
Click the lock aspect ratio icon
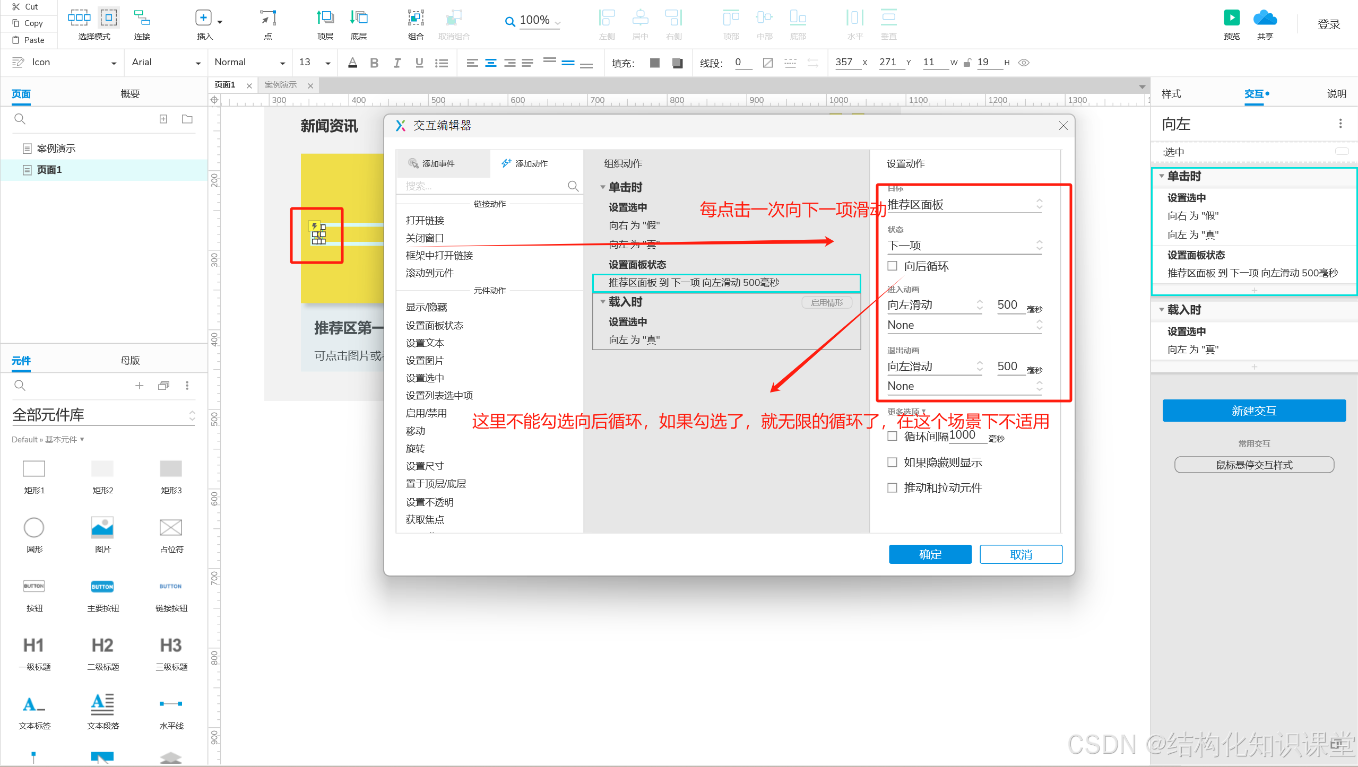point(967,63)
